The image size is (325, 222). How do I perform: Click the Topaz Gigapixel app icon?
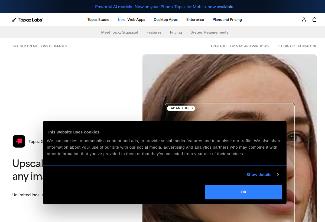(19, 141)
